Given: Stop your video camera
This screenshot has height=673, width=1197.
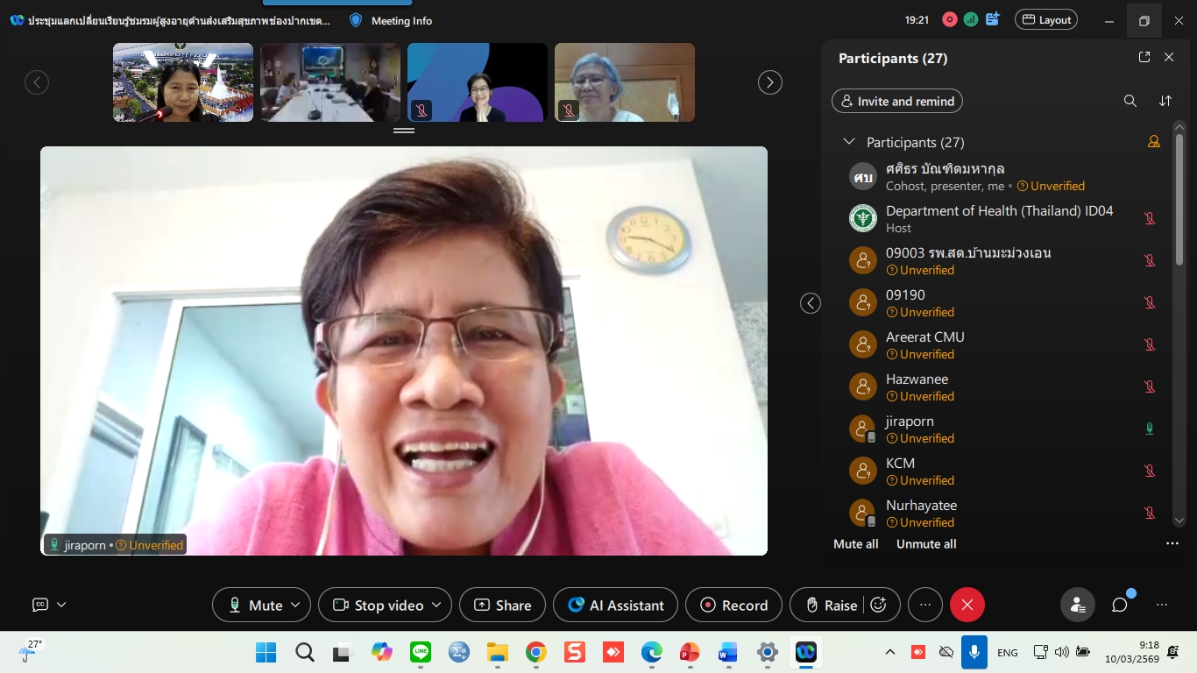Looking at the screenshot, I should [x=379, y=605].
